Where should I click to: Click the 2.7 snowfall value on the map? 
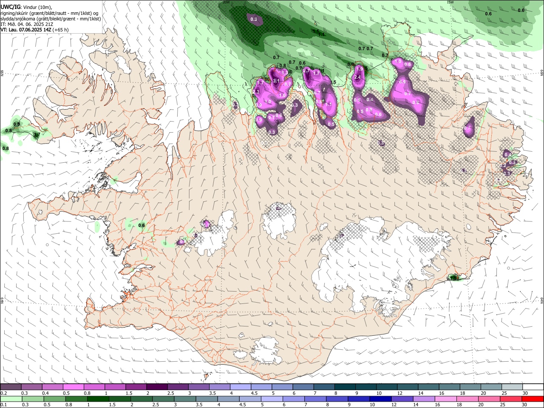(x=306, y=71)
